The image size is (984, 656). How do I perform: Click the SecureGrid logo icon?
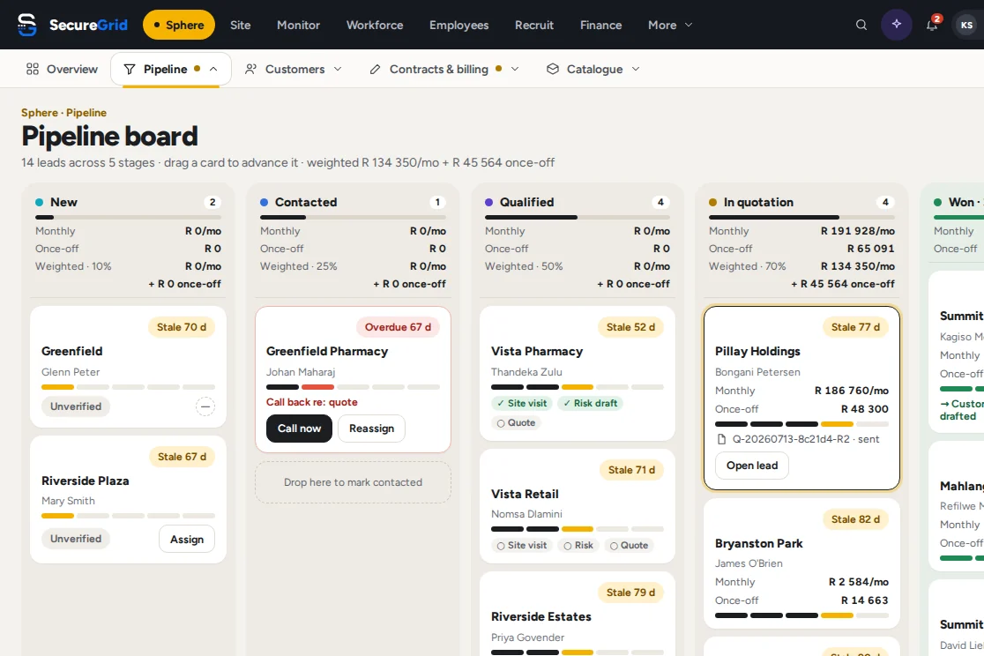27,25
